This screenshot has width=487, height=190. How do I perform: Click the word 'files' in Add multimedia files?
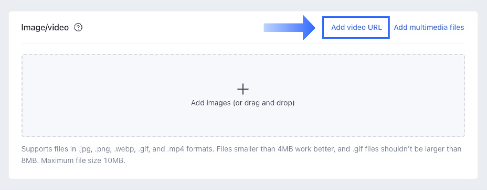457,27
